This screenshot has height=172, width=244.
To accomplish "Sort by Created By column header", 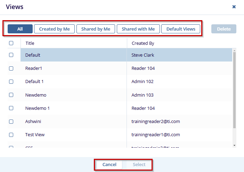I will 143,43.
